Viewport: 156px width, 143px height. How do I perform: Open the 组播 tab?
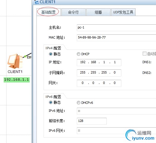[98, 12]
